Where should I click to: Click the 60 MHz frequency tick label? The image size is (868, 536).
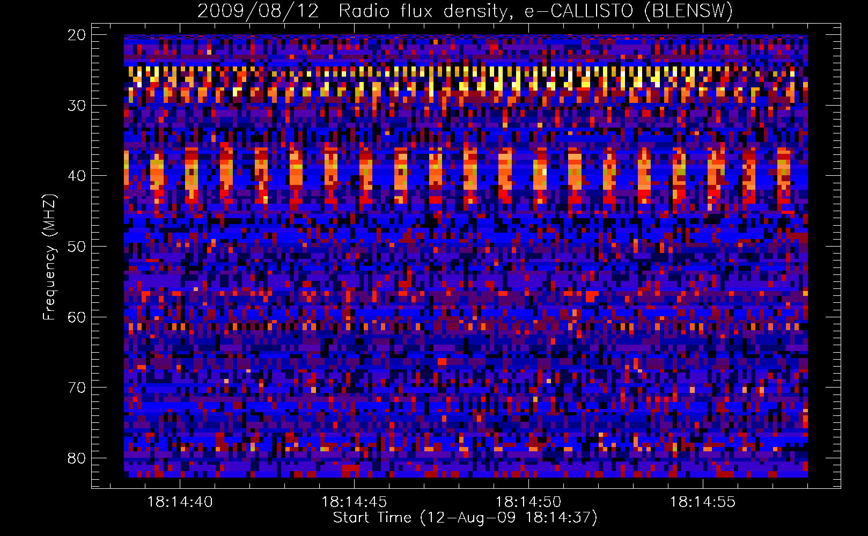tap(77, 317)
